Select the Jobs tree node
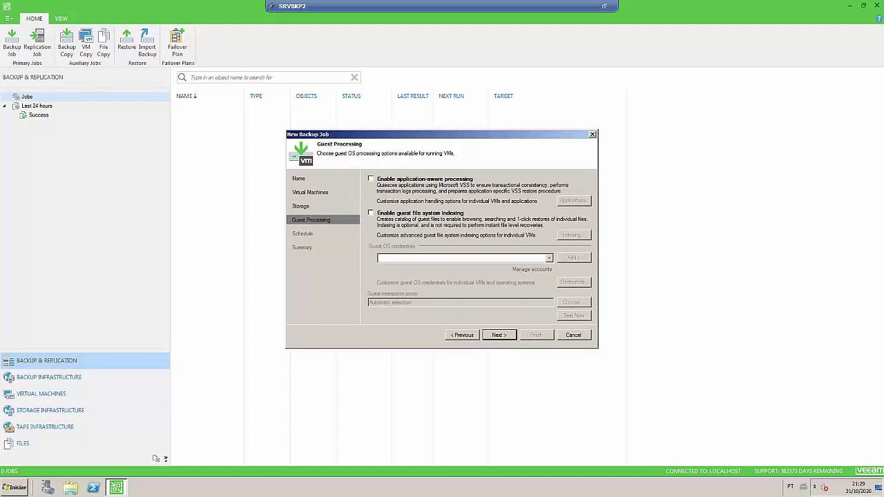Image resolution: width=884 pixels, height=497 pixels. [26, 97]
